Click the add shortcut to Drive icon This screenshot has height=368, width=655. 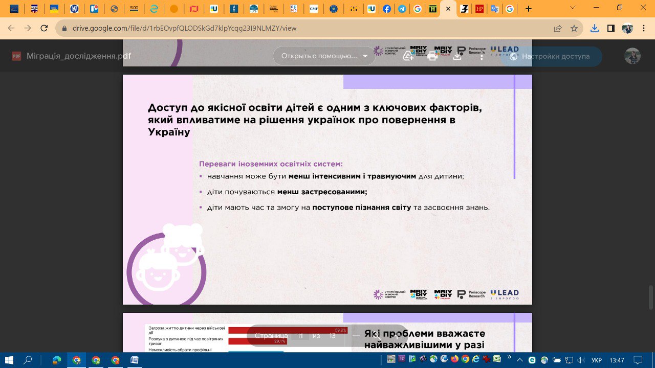pyautogui.click(x=408, y=56)
